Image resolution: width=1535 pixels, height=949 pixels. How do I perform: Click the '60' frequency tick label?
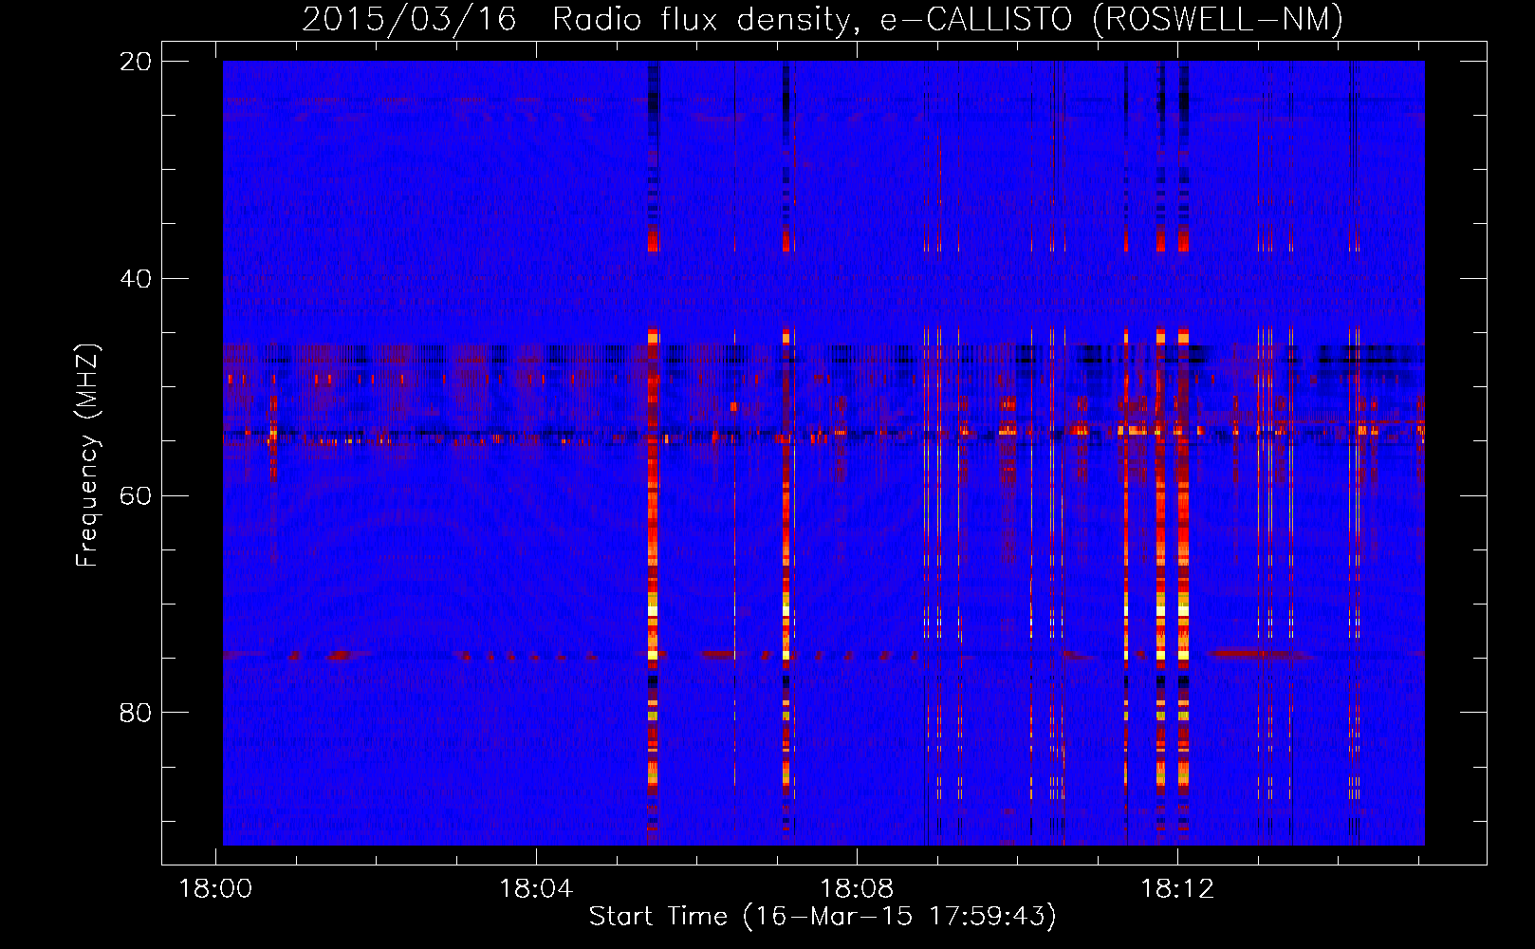pyautogui.click(x=136, y=495)
